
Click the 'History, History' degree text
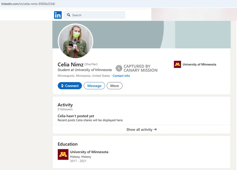[x=81, y=157]
